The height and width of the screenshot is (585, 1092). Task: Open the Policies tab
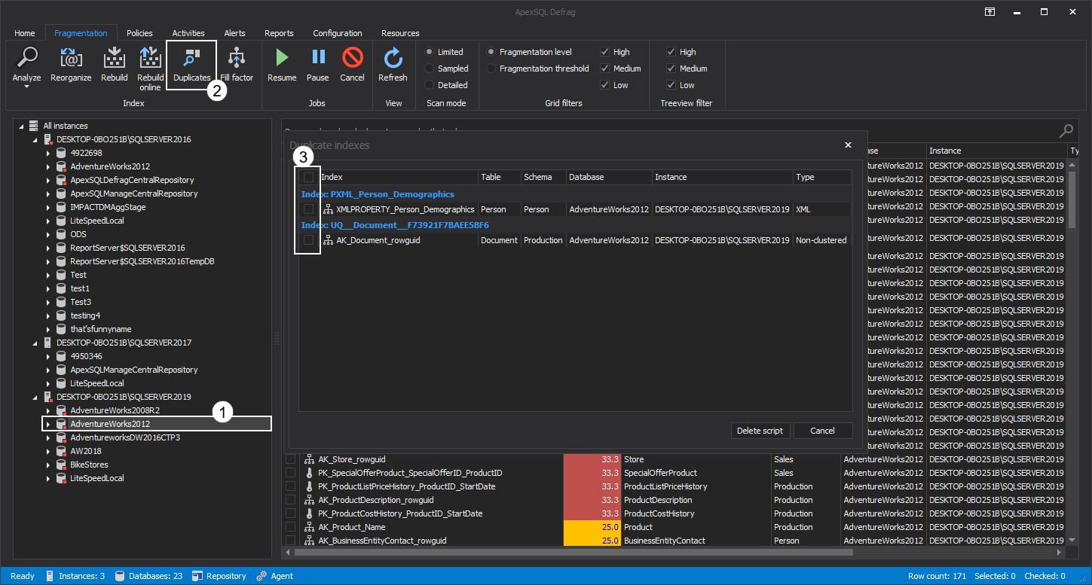pyautogui.click(x=140, y=33)
